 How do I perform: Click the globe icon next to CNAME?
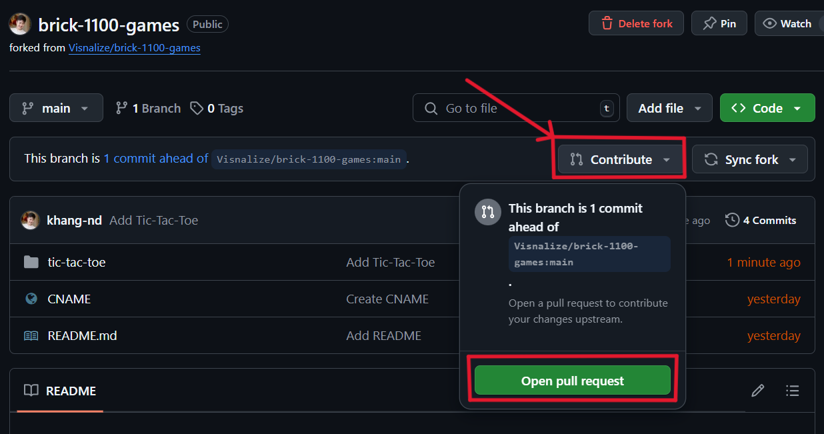point(31,299)
